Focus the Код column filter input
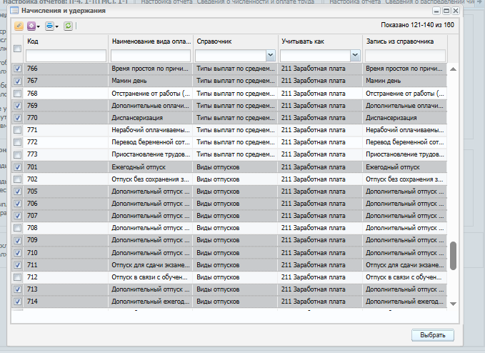 point(66,56)
